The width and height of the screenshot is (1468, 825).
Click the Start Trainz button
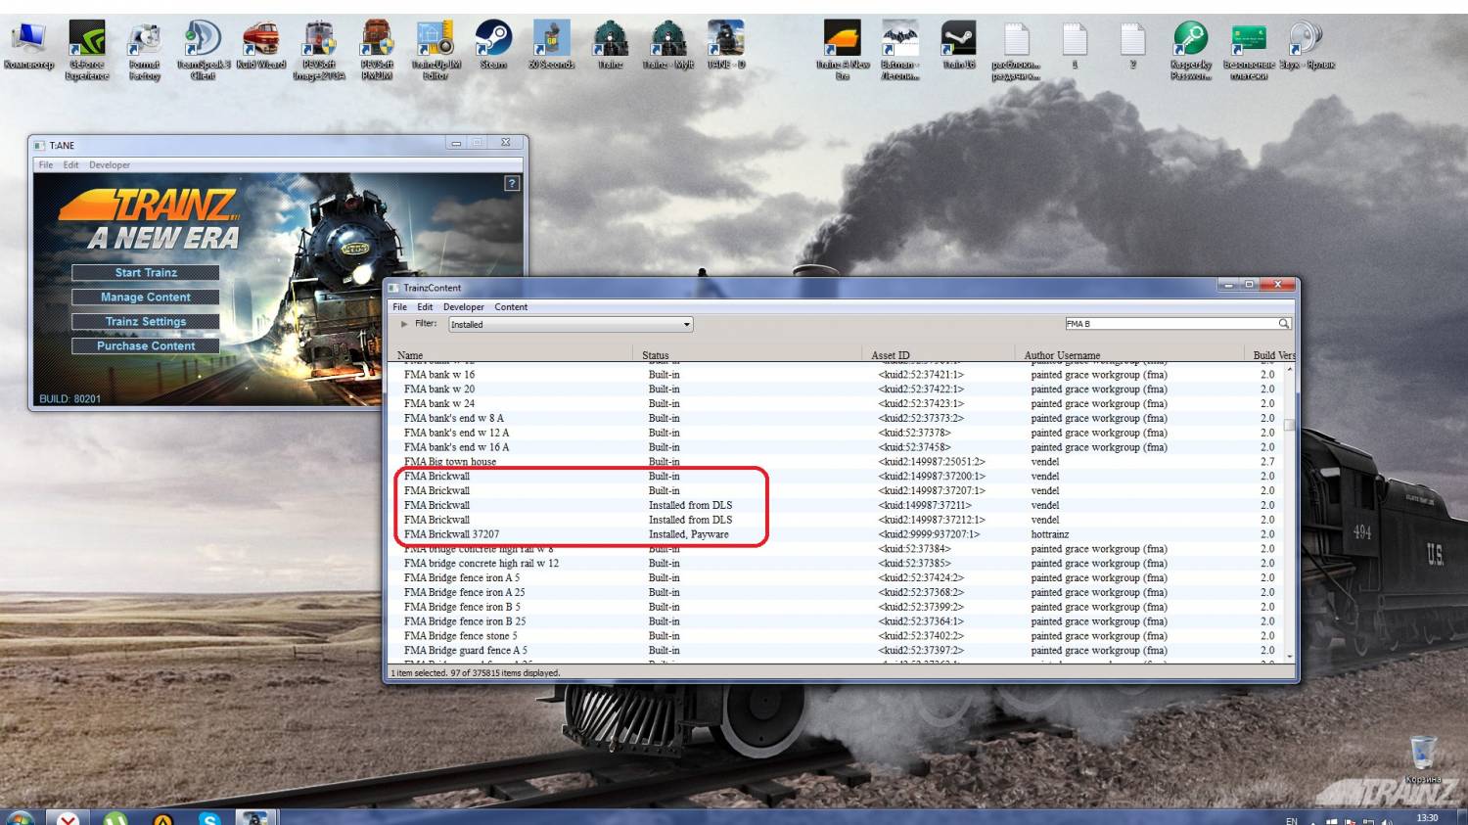coord(146,273)
